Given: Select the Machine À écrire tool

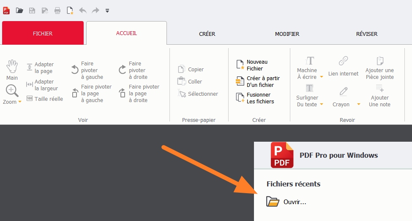Looking at the screenshot, I should coord(307,68).
